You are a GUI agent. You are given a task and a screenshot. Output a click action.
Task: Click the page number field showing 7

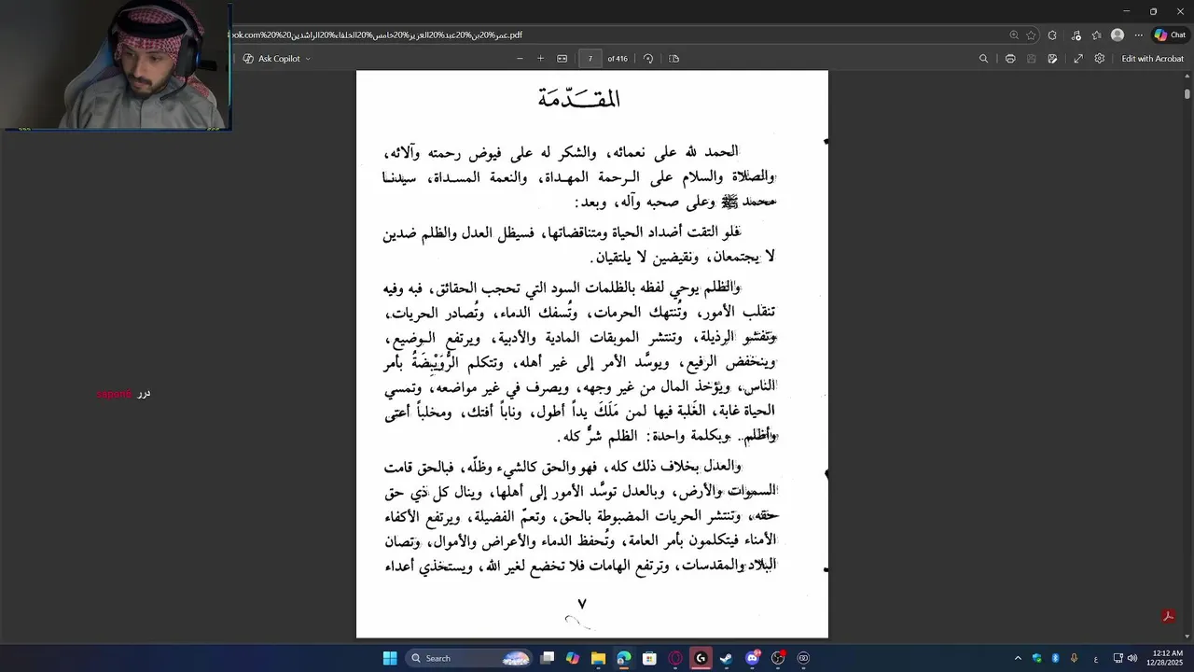[590, 59]
